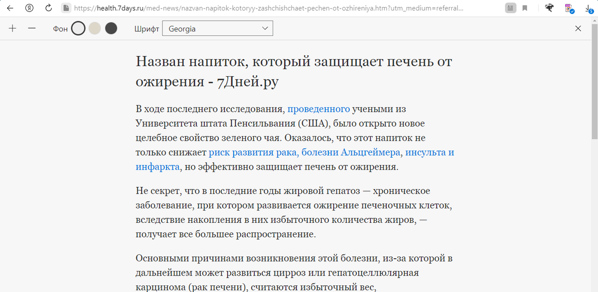Switch Фон background to dark theme
This screenshot has width=598, height=292.
(x=111, y=28)
